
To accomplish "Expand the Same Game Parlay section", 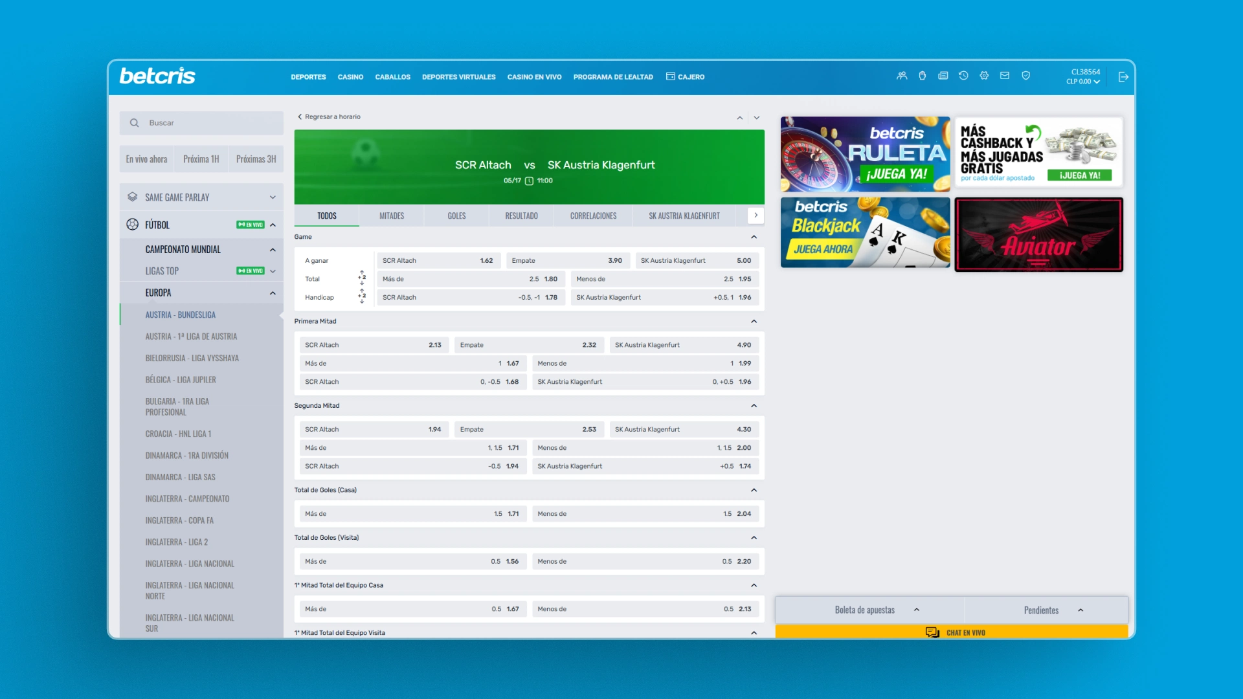I will point(273,197).
